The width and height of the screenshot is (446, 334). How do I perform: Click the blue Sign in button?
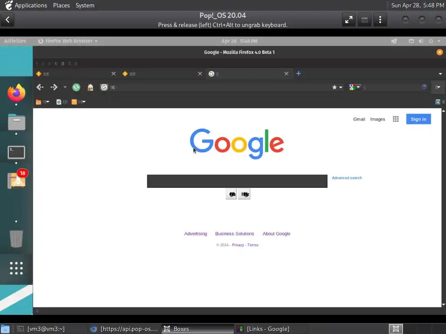[x=419, y=119]
